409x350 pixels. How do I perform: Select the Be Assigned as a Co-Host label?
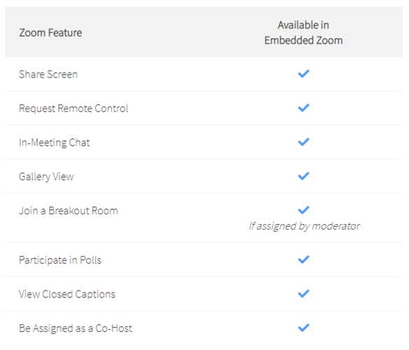pos(76,328)
